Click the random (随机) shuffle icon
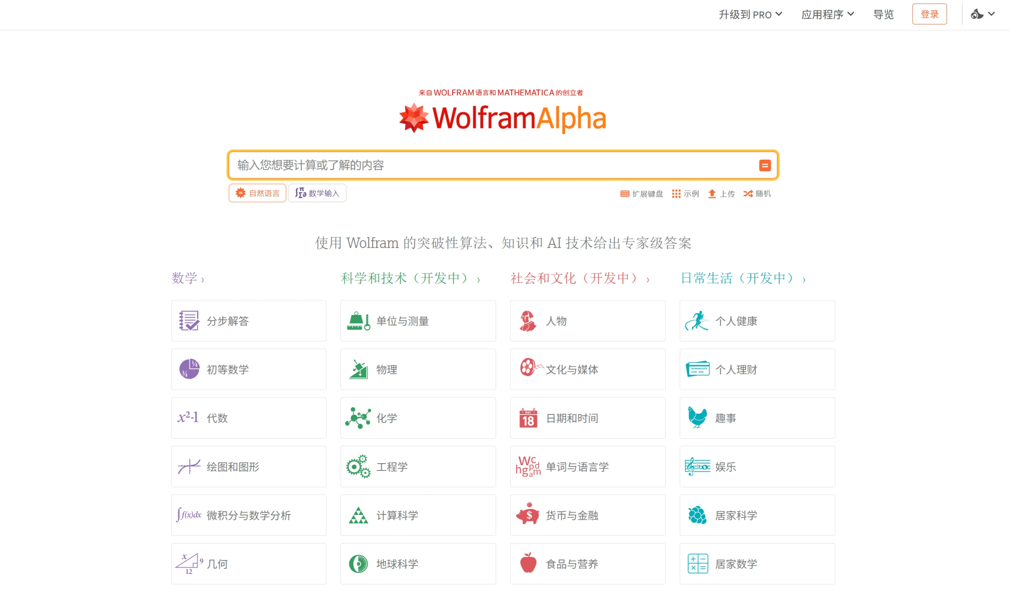Viewport: 1010px width, 590px height. point(748,194)
